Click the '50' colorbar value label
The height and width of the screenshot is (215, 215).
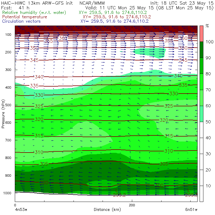[x=208, y=122]
